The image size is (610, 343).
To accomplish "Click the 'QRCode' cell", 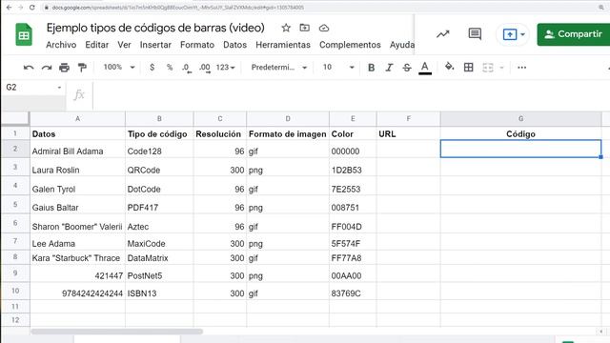I will (x=159, y=168).
